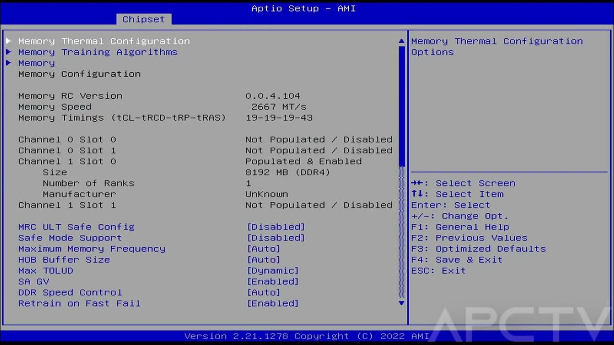Toggle Retrain on Fast Fail [Enabled] value
This screenshot has width=614, height=345.
point(273,304)
